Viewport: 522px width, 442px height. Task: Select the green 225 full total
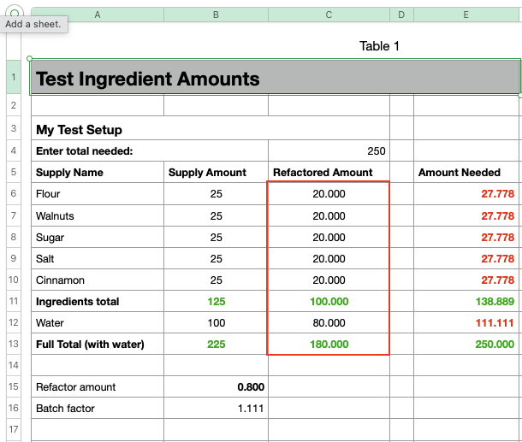coord(216,344)
